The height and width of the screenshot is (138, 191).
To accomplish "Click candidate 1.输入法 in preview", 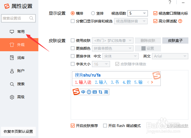I will click(x=83, y=82).
